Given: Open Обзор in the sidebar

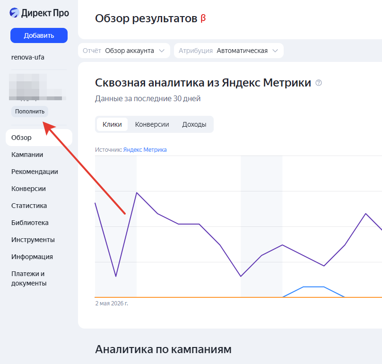Looking at the screenshot, I should tap(39, 138).
